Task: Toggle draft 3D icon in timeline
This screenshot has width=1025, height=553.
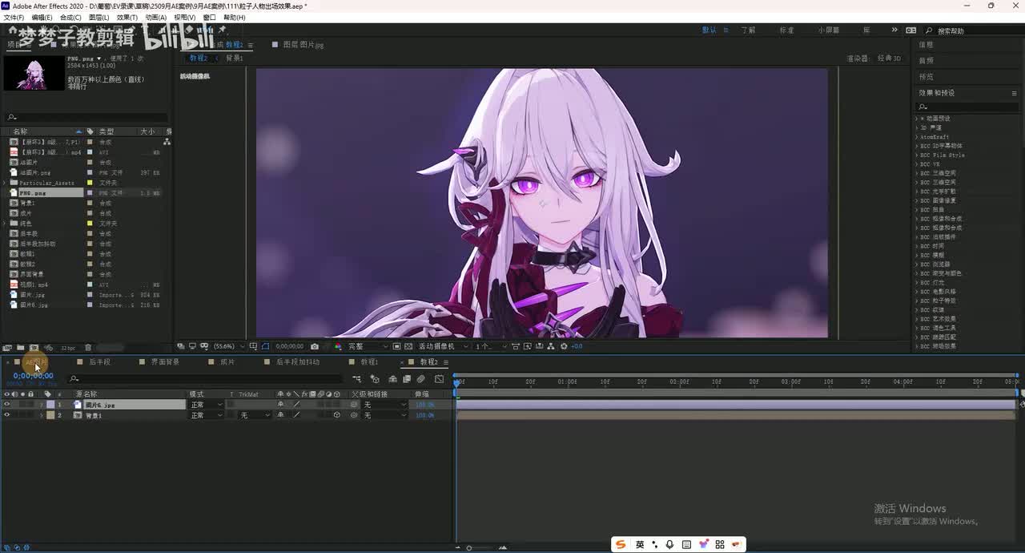Action: 375,379
